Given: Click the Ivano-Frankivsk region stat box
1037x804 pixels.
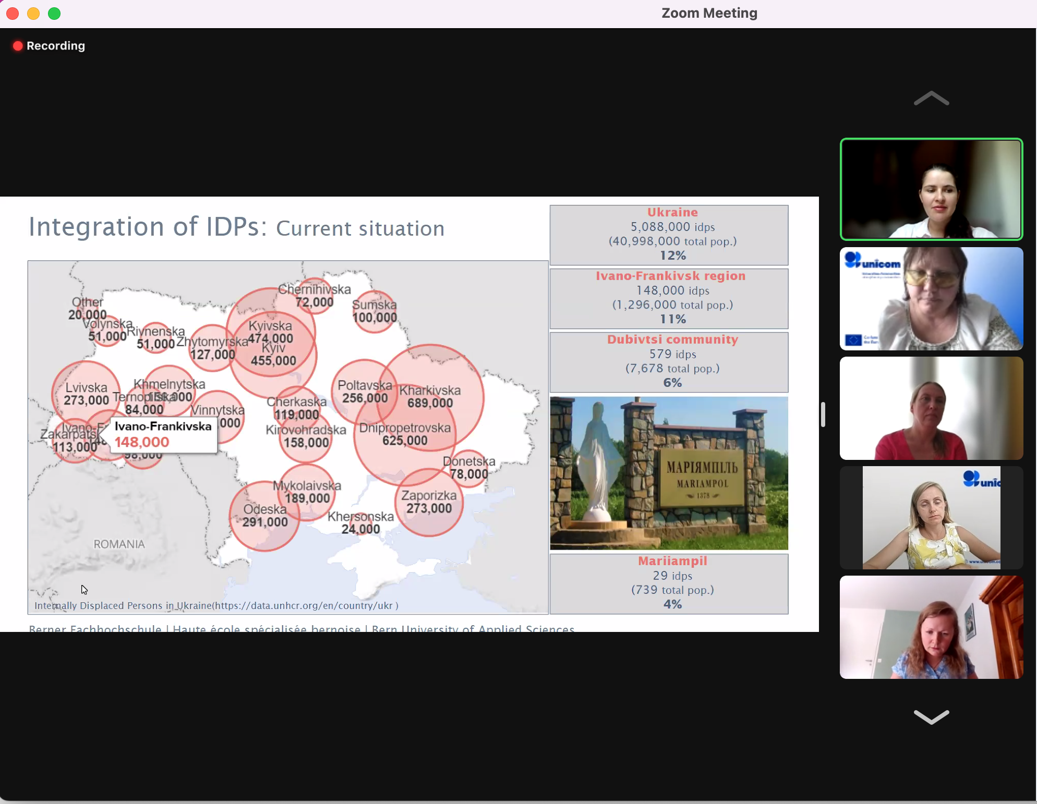Looking at the screenshot, I should point(669,298).
